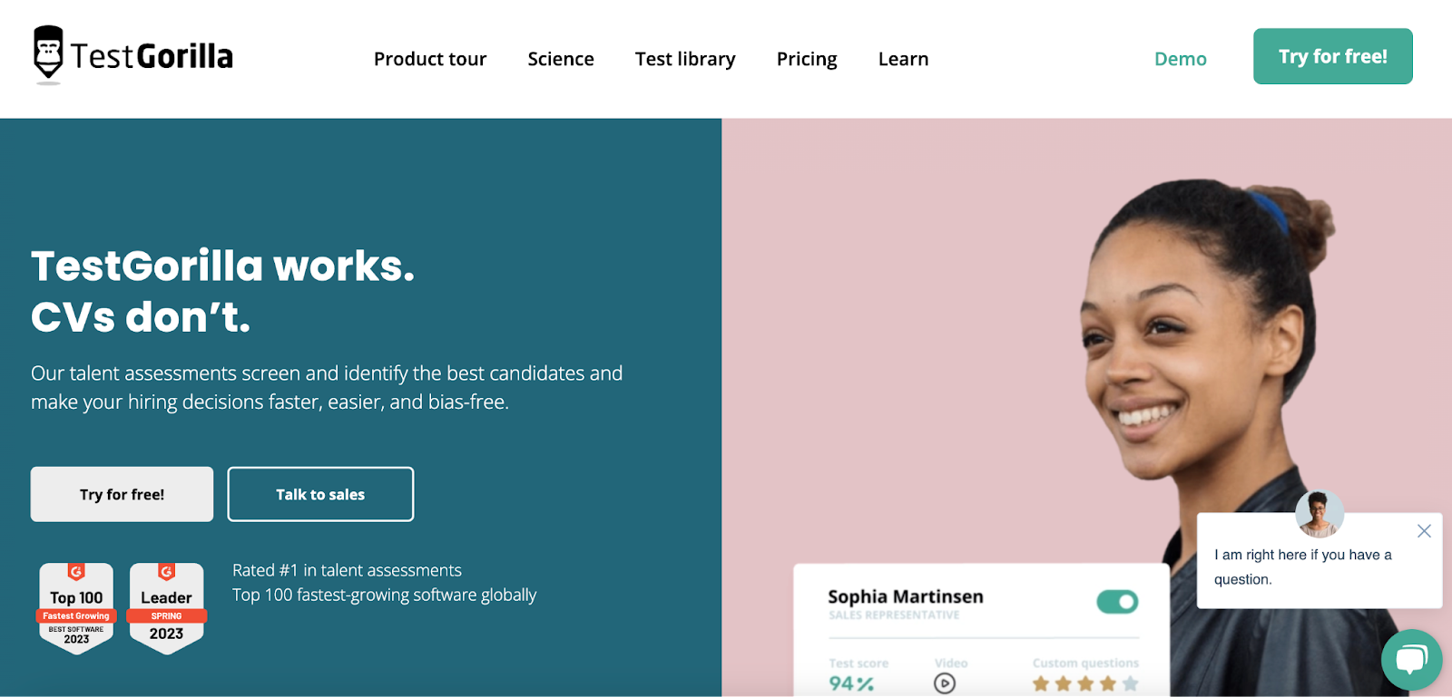Screen dimensions: 1452x697
Task: Open the Science menu item
Action: 561,59
